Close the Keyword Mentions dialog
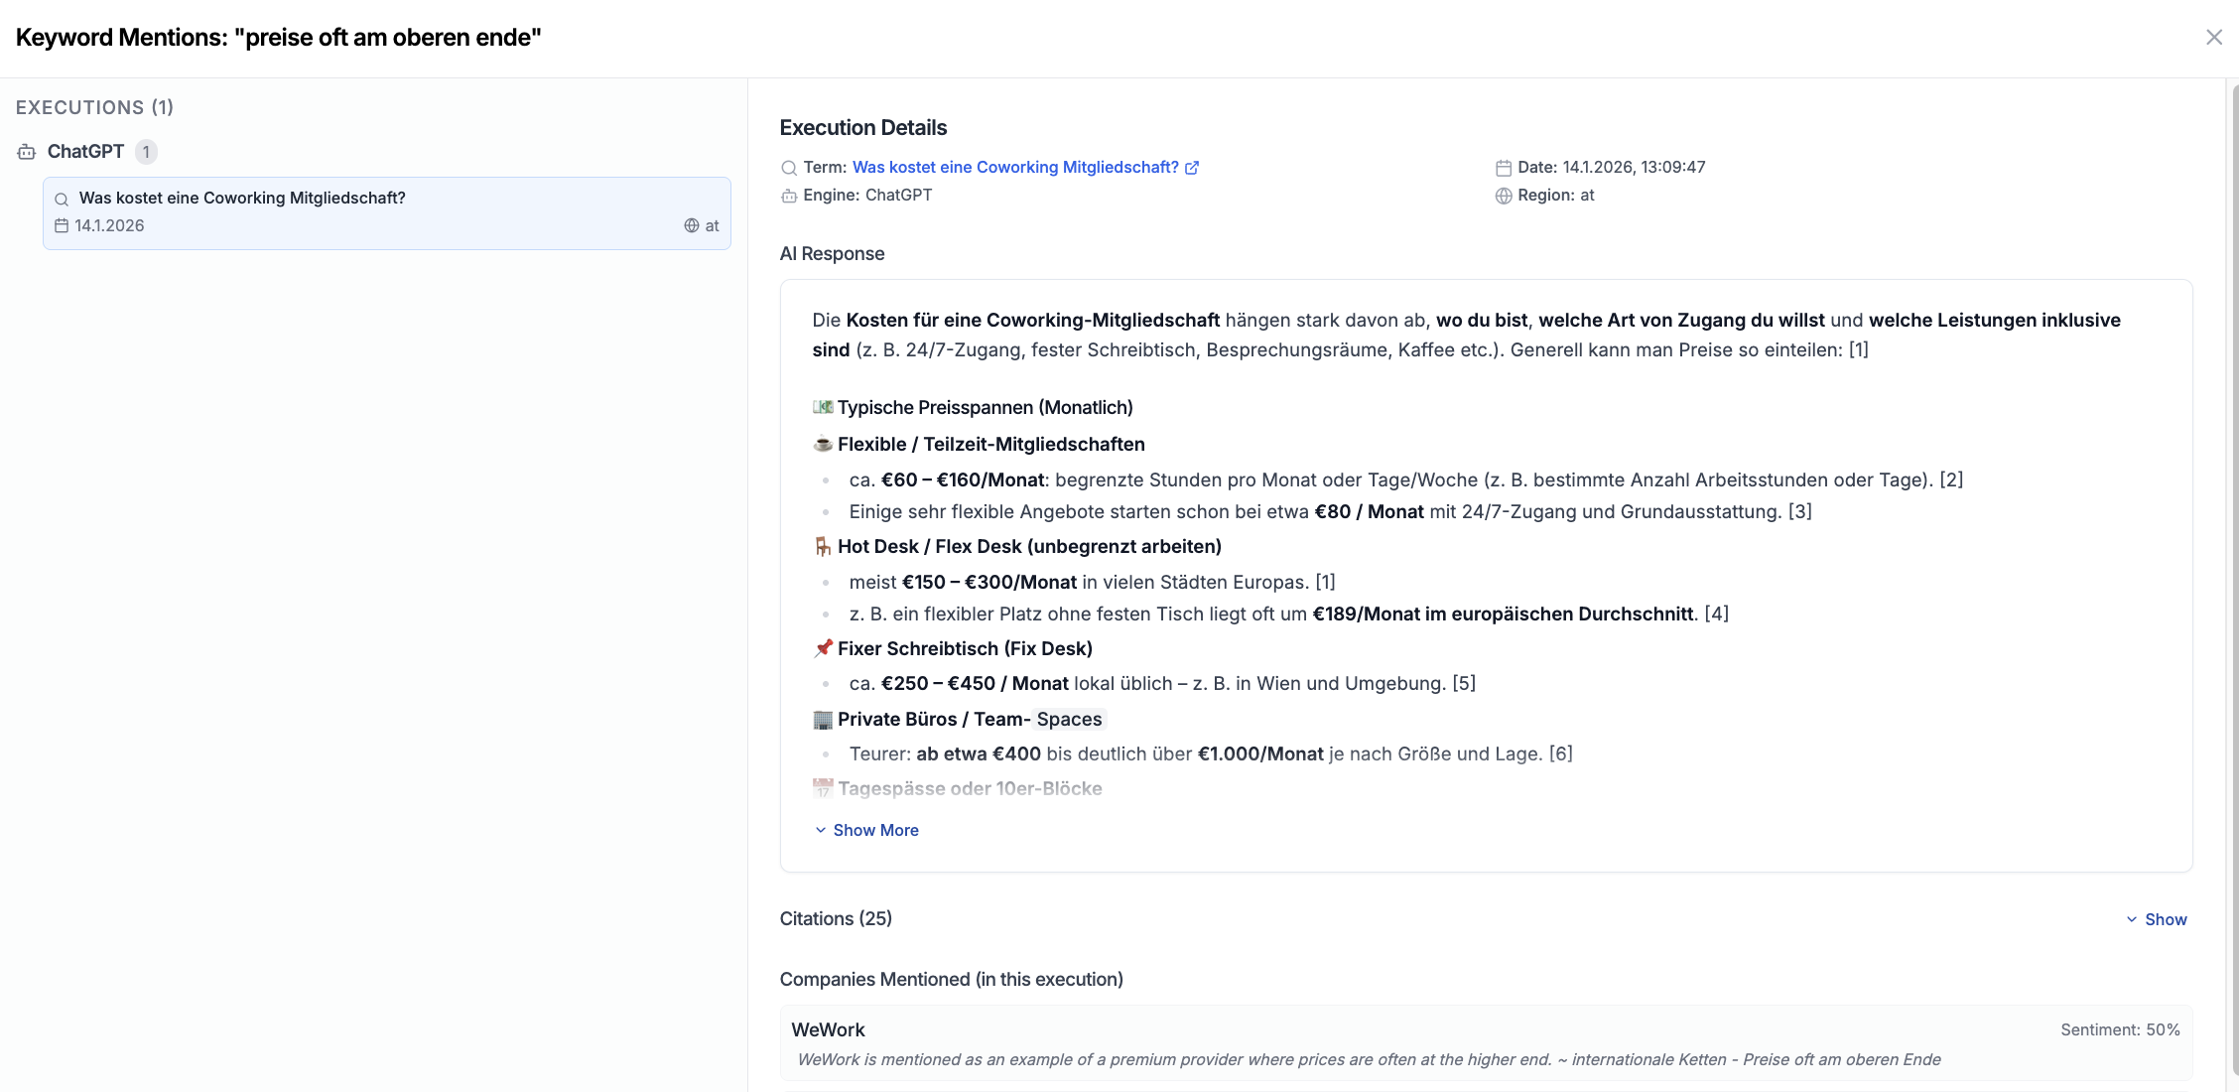This screenshot has width=2239, height=1092. [x=2213, y=38]
